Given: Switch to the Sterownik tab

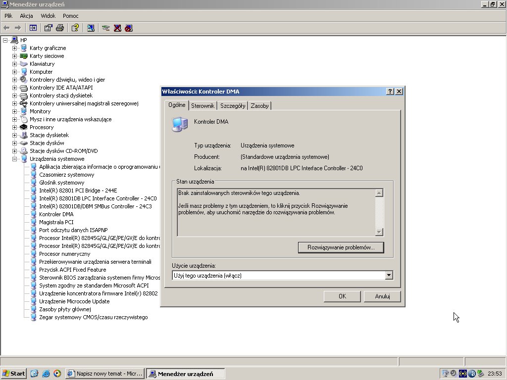Looking at the screenshot, I should (203, 106).
